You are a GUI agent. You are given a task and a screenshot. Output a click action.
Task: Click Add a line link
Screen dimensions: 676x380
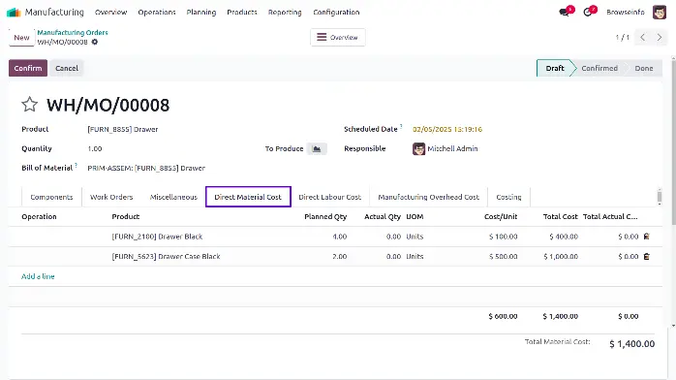point(38,276)
